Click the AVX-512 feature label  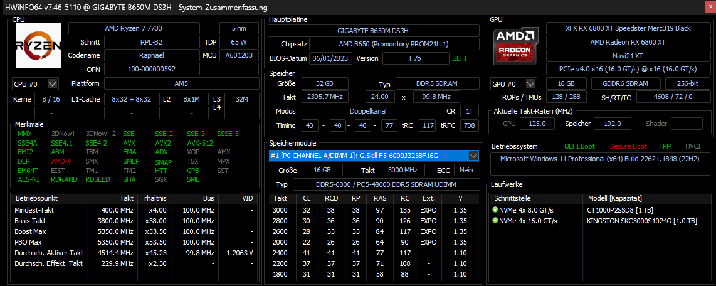coord(200,143)
